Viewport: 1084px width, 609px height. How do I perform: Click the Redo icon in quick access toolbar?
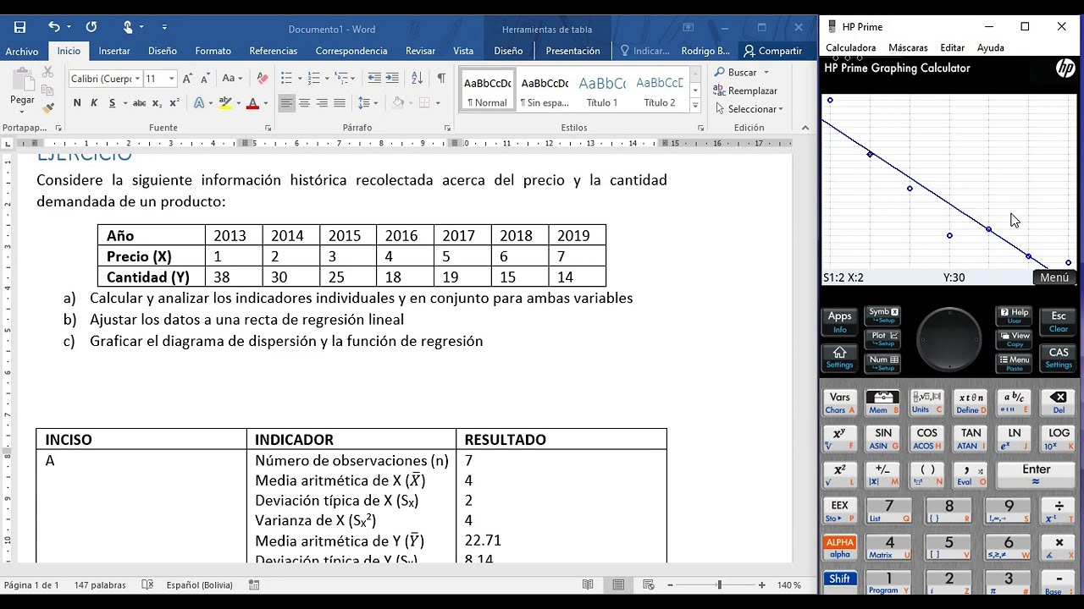tap(91, 28)
